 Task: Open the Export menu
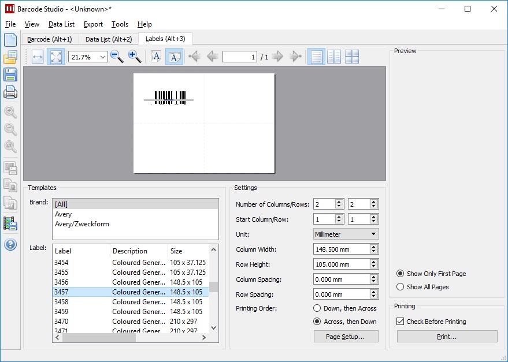pyautogui.click(x=92, y=24)
